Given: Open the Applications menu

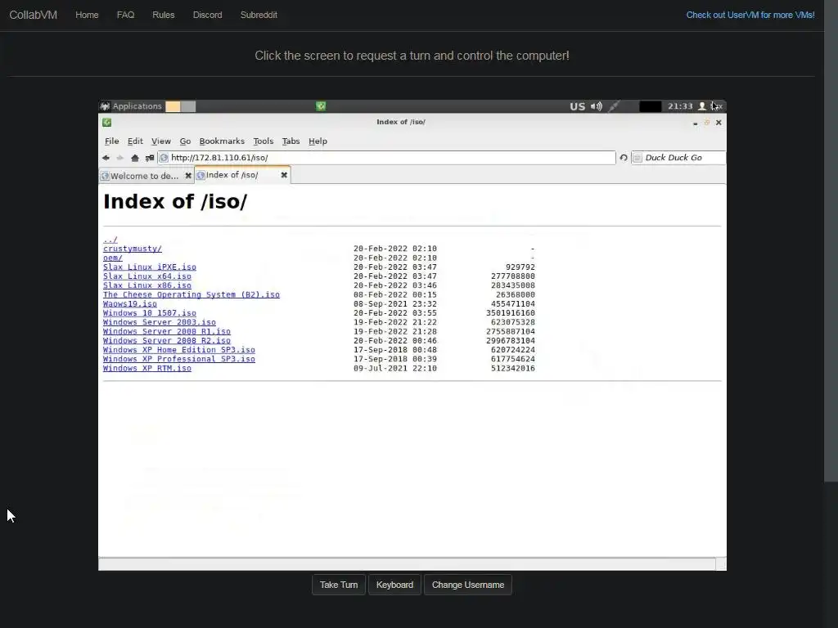Looking at the screenshot, I should coord(132,106).
